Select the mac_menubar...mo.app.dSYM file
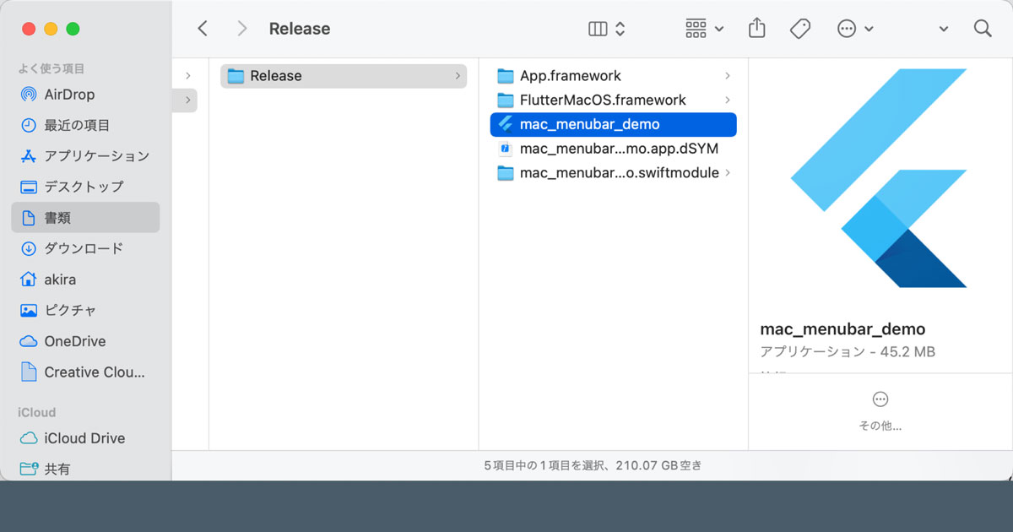 (614, 149)
